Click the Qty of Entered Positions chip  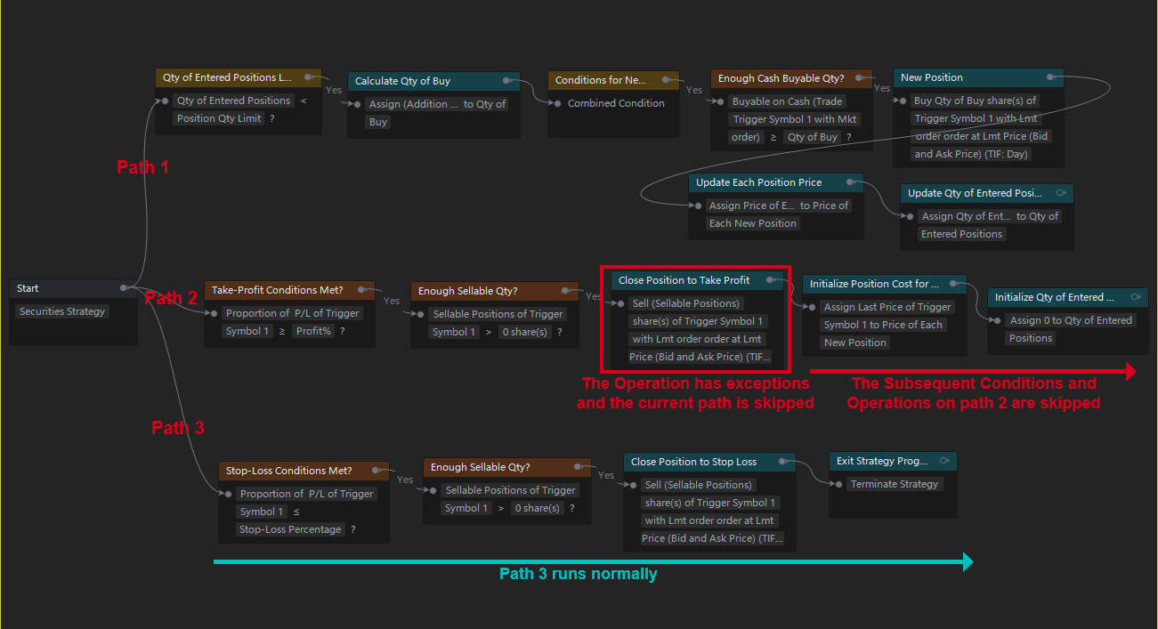[234, 101]
